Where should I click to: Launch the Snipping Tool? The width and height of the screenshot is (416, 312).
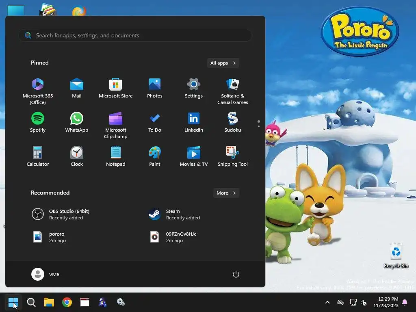pyautogui.click(x=233, y=156)
